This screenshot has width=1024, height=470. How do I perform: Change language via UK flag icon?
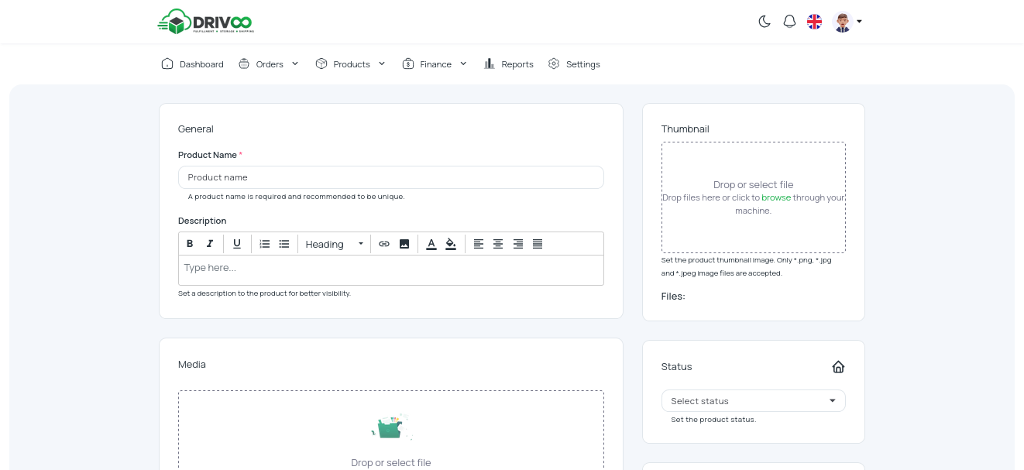coord(814,22)
